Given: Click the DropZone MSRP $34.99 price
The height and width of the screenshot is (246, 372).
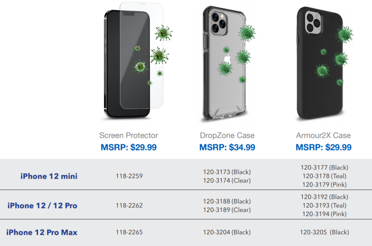Looking at the screenshot, I should click(227, 148).
